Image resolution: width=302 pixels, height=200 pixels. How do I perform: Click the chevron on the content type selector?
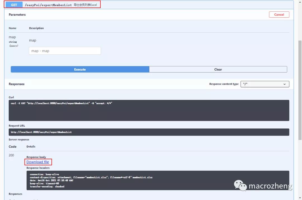coord(284,84)
